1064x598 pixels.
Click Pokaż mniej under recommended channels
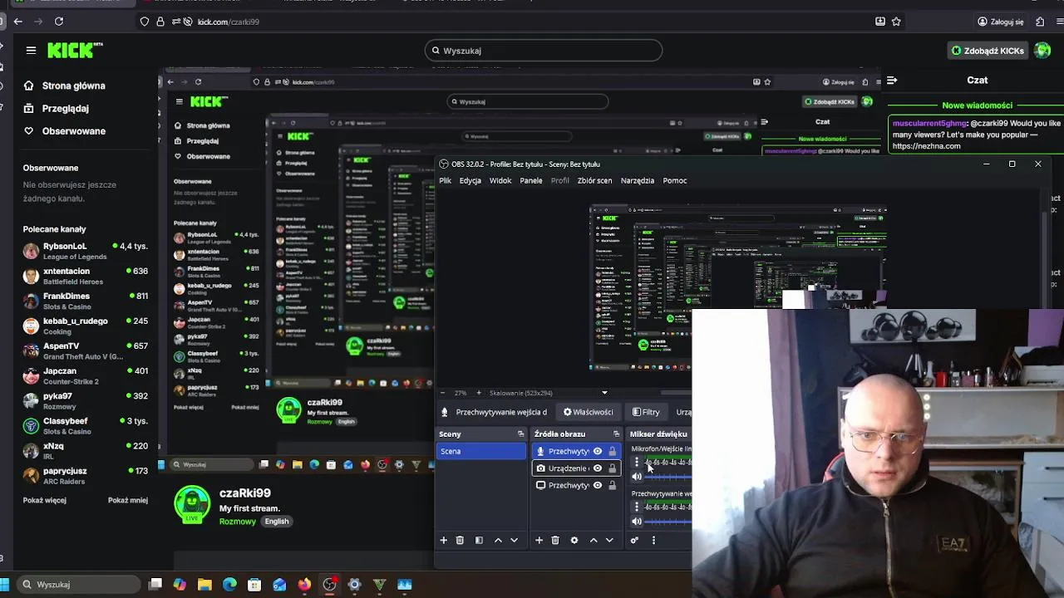coord(128,500)
